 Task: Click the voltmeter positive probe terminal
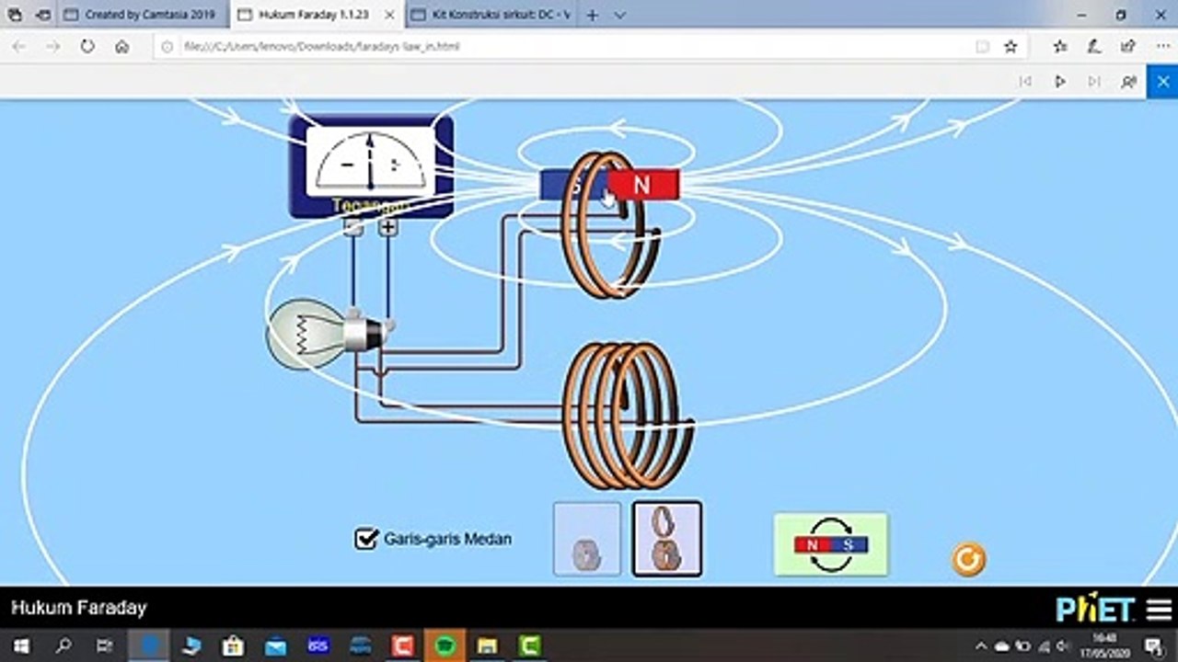click(x=388, y=227)
